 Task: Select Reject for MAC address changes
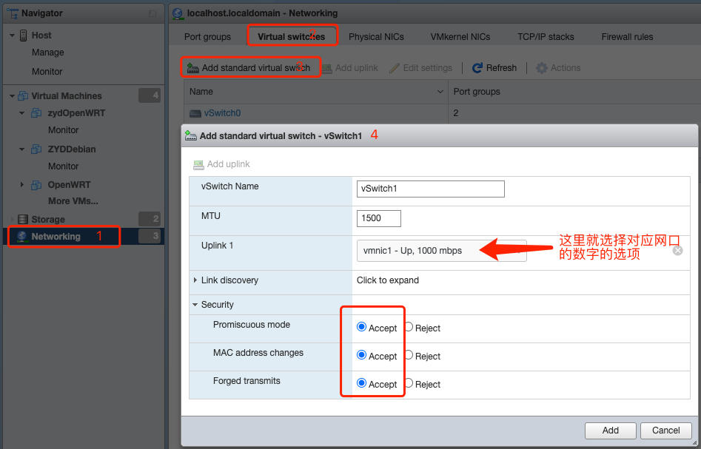(x=408, y=355)
